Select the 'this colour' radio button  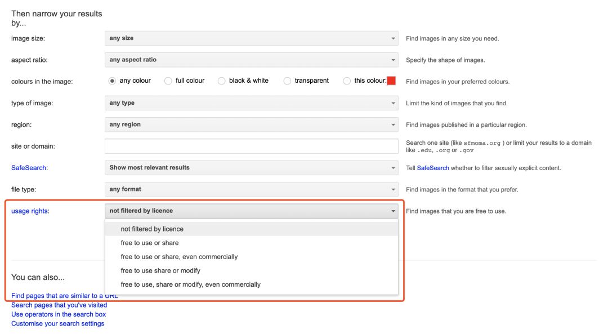coord(347,81)
